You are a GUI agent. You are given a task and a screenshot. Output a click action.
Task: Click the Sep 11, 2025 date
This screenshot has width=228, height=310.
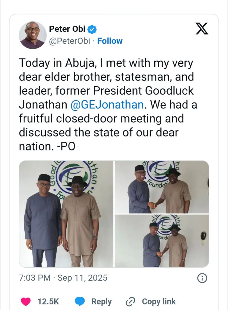coord(82,278)
